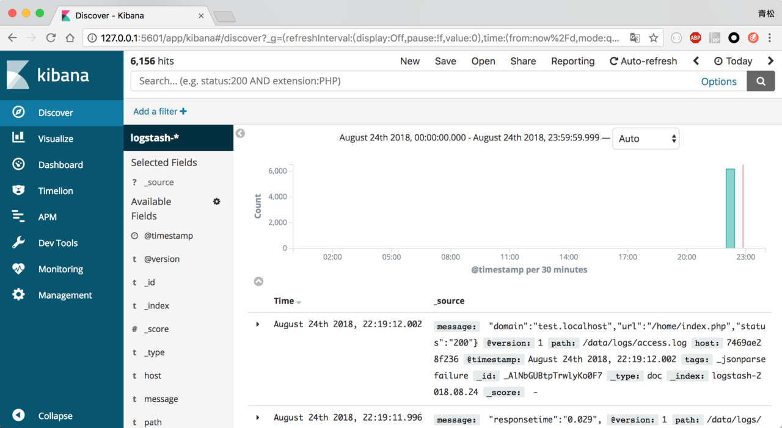Open Monitoring heartbeat icon

[x=18, y=269]
